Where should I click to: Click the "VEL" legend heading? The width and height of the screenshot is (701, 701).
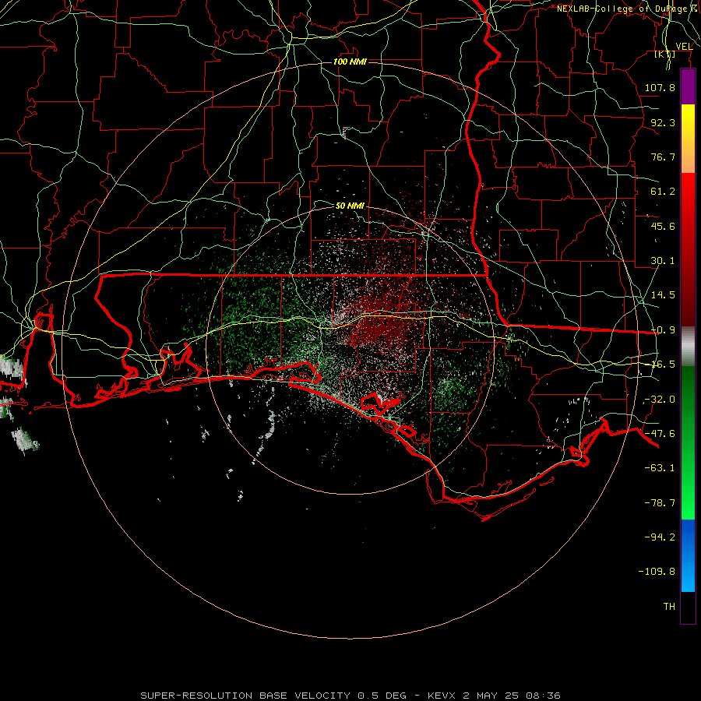click(684, 46)
